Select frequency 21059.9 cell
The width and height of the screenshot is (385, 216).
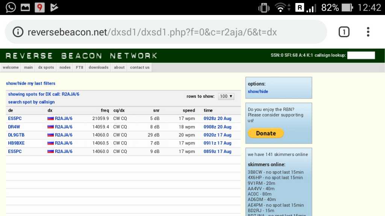tap(100, 118)
